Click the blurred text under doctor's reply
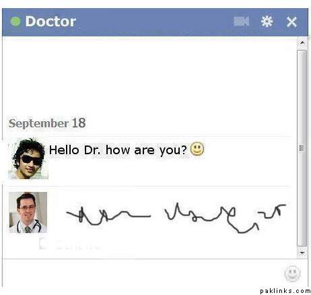 (x=69, y=244)
